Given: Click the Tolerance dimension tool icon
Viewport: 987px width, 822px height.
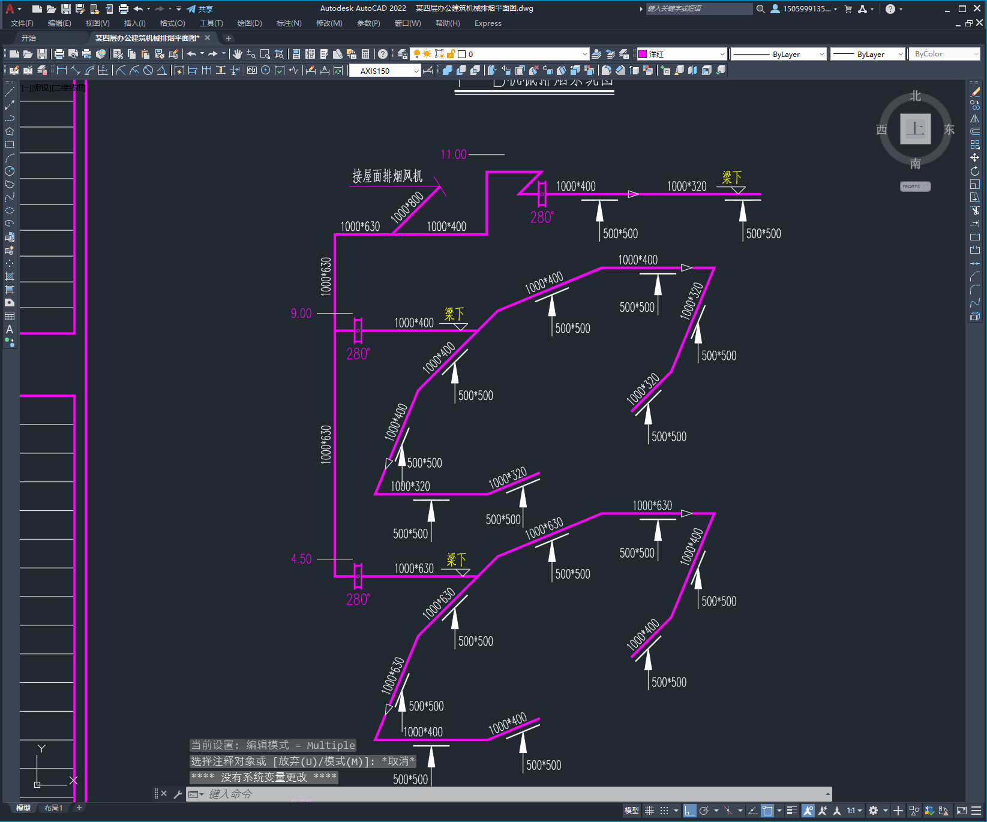Looking at the screenshot, I should coord(251,70).
